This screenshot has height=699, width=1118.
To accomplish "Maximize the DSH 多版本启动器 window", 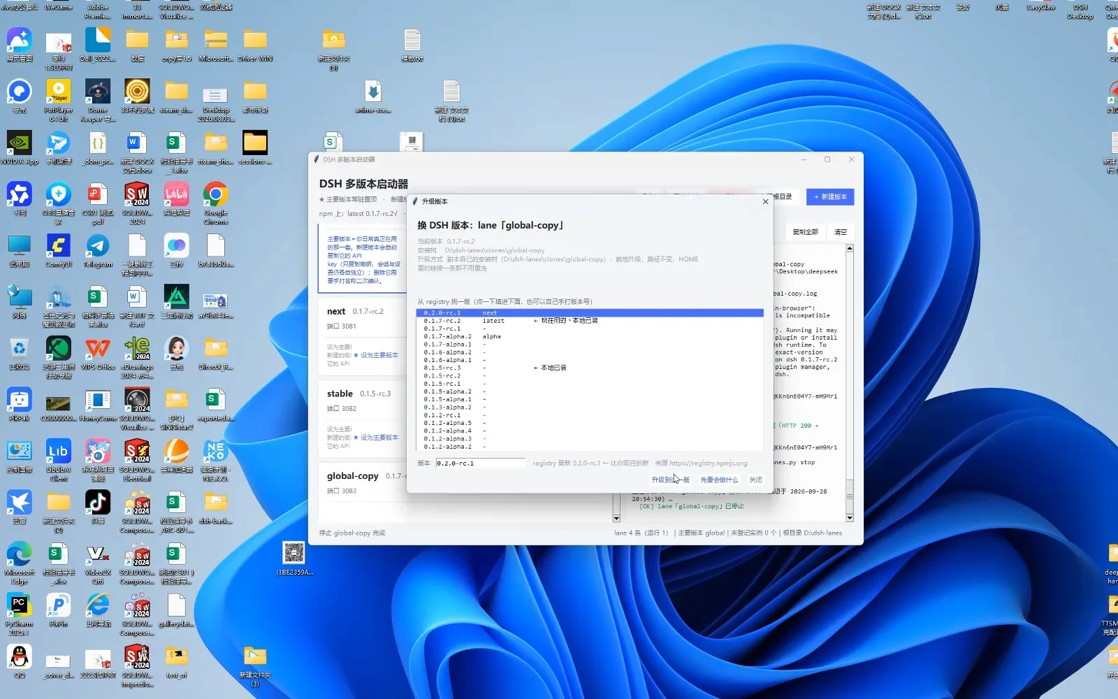I will pos(827,159).
